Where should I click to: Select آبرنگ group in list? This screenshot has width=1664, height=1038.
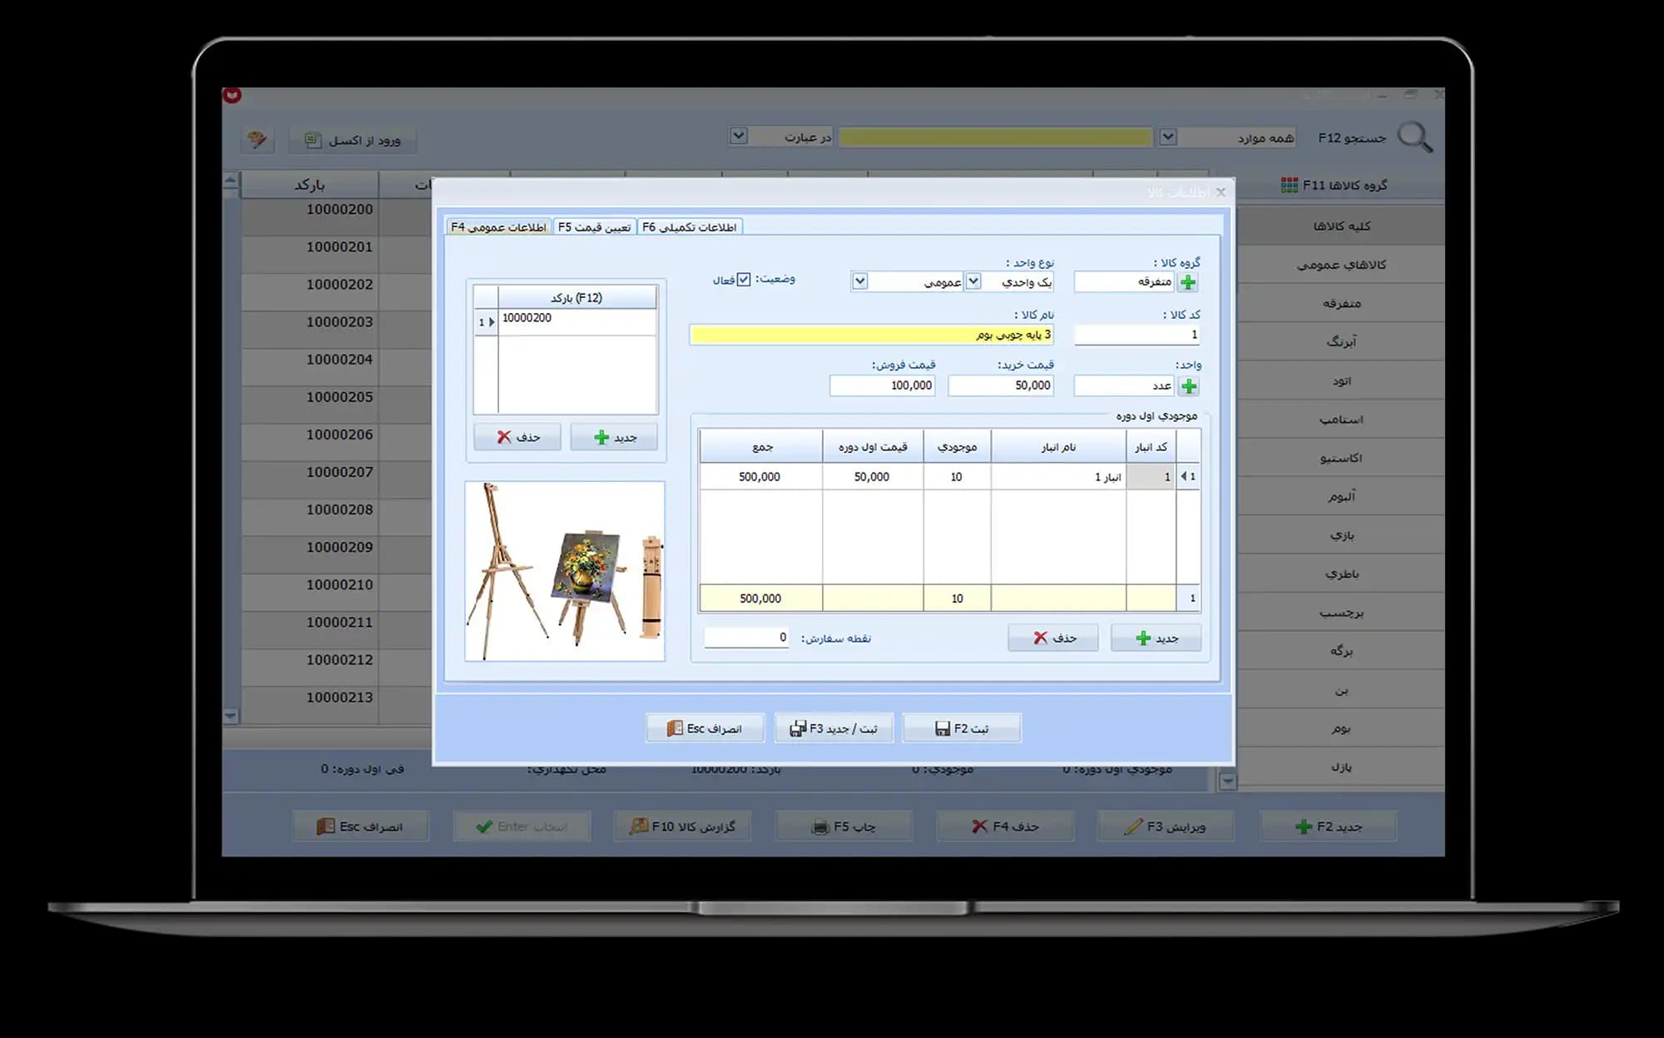(1340, 341)
